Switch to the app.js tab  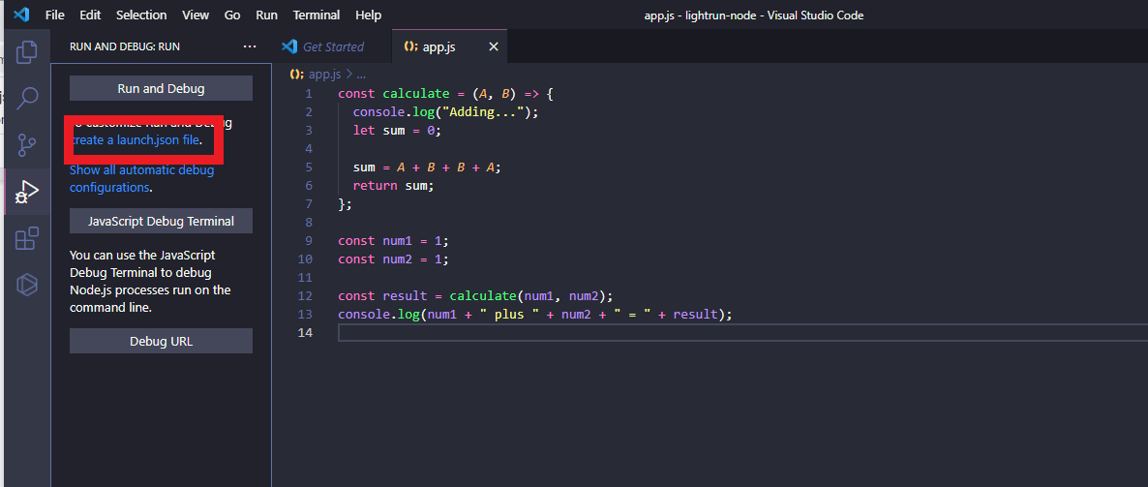[449, 46]
